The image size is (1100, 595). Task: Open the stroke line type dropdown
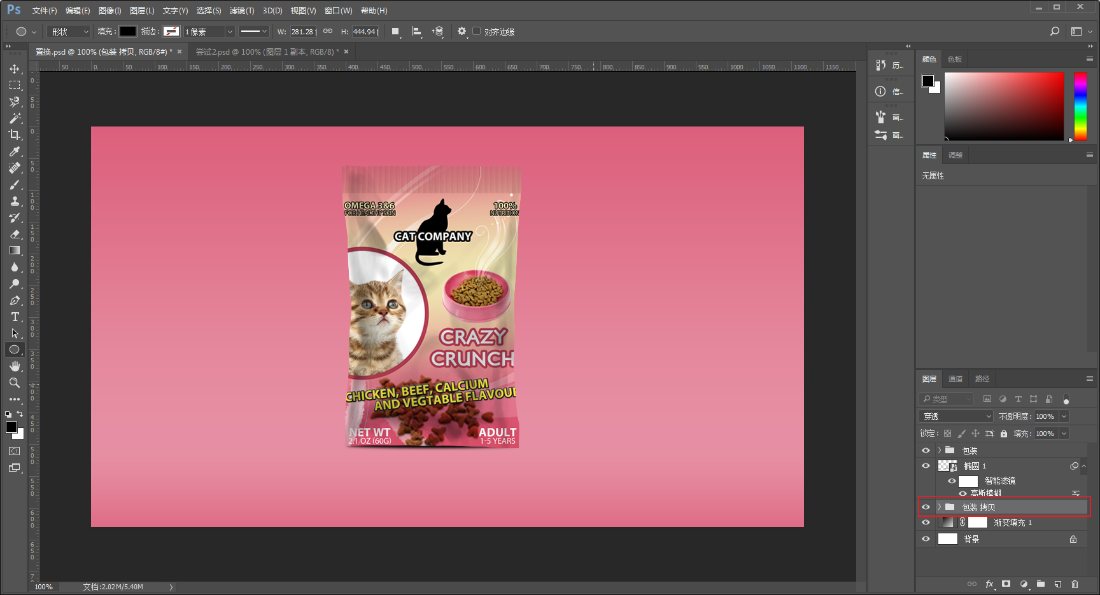tap(255, 31)
